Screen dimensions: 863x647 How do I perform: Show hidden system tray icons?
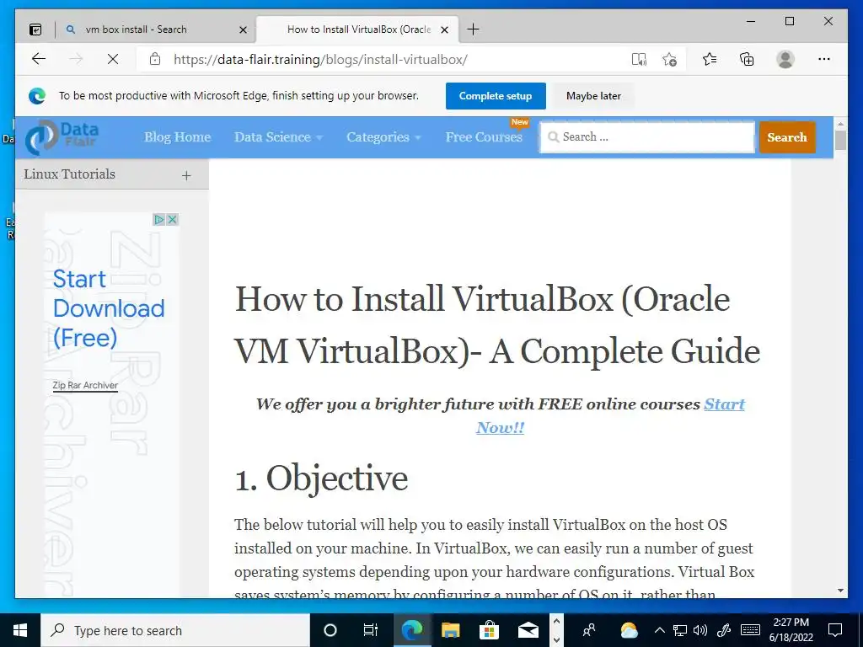tap(659, 630)
